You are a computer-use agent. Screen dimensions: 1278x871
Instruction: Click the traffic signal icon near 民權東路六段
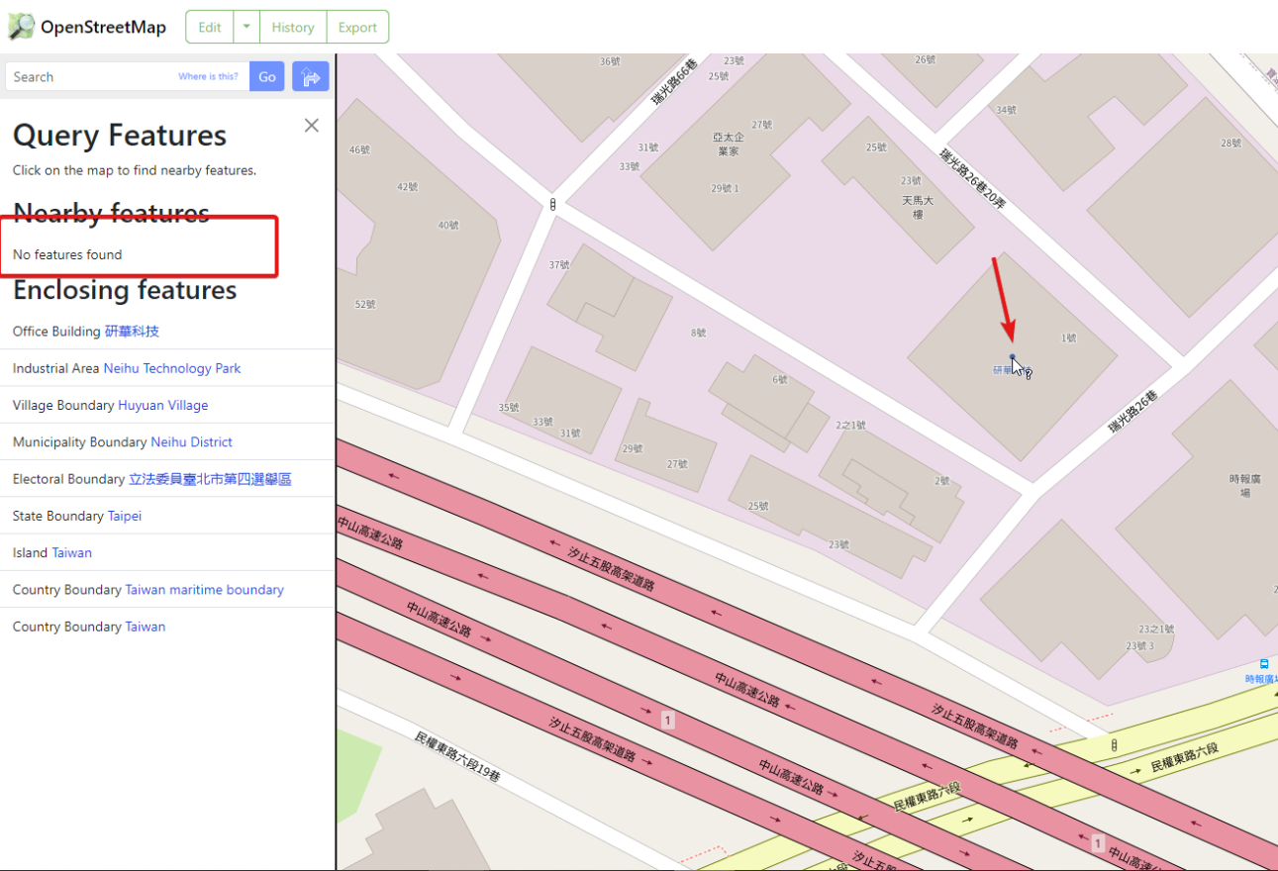1115,744
